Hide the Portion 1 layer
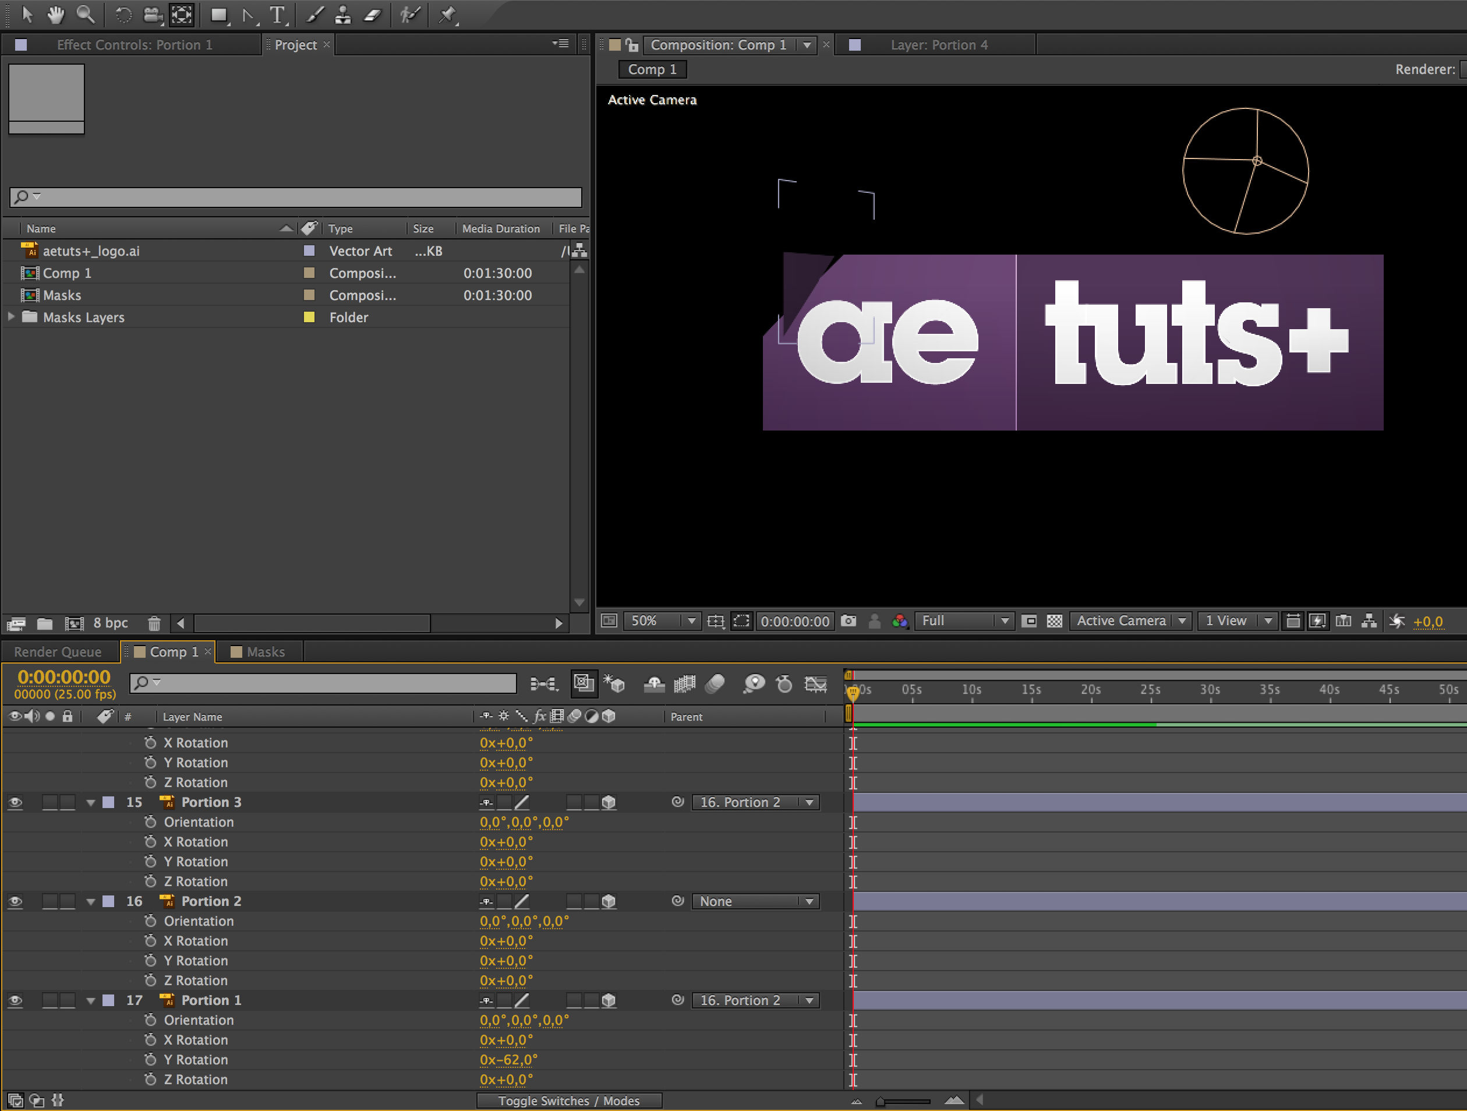The image size is (1467, 1111). 15,1000
